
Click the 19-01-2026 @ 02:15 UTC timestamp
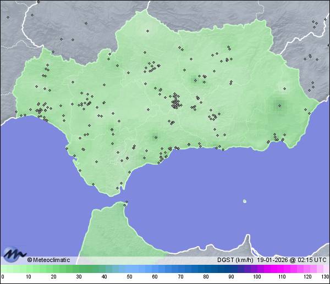pos(293,260)
